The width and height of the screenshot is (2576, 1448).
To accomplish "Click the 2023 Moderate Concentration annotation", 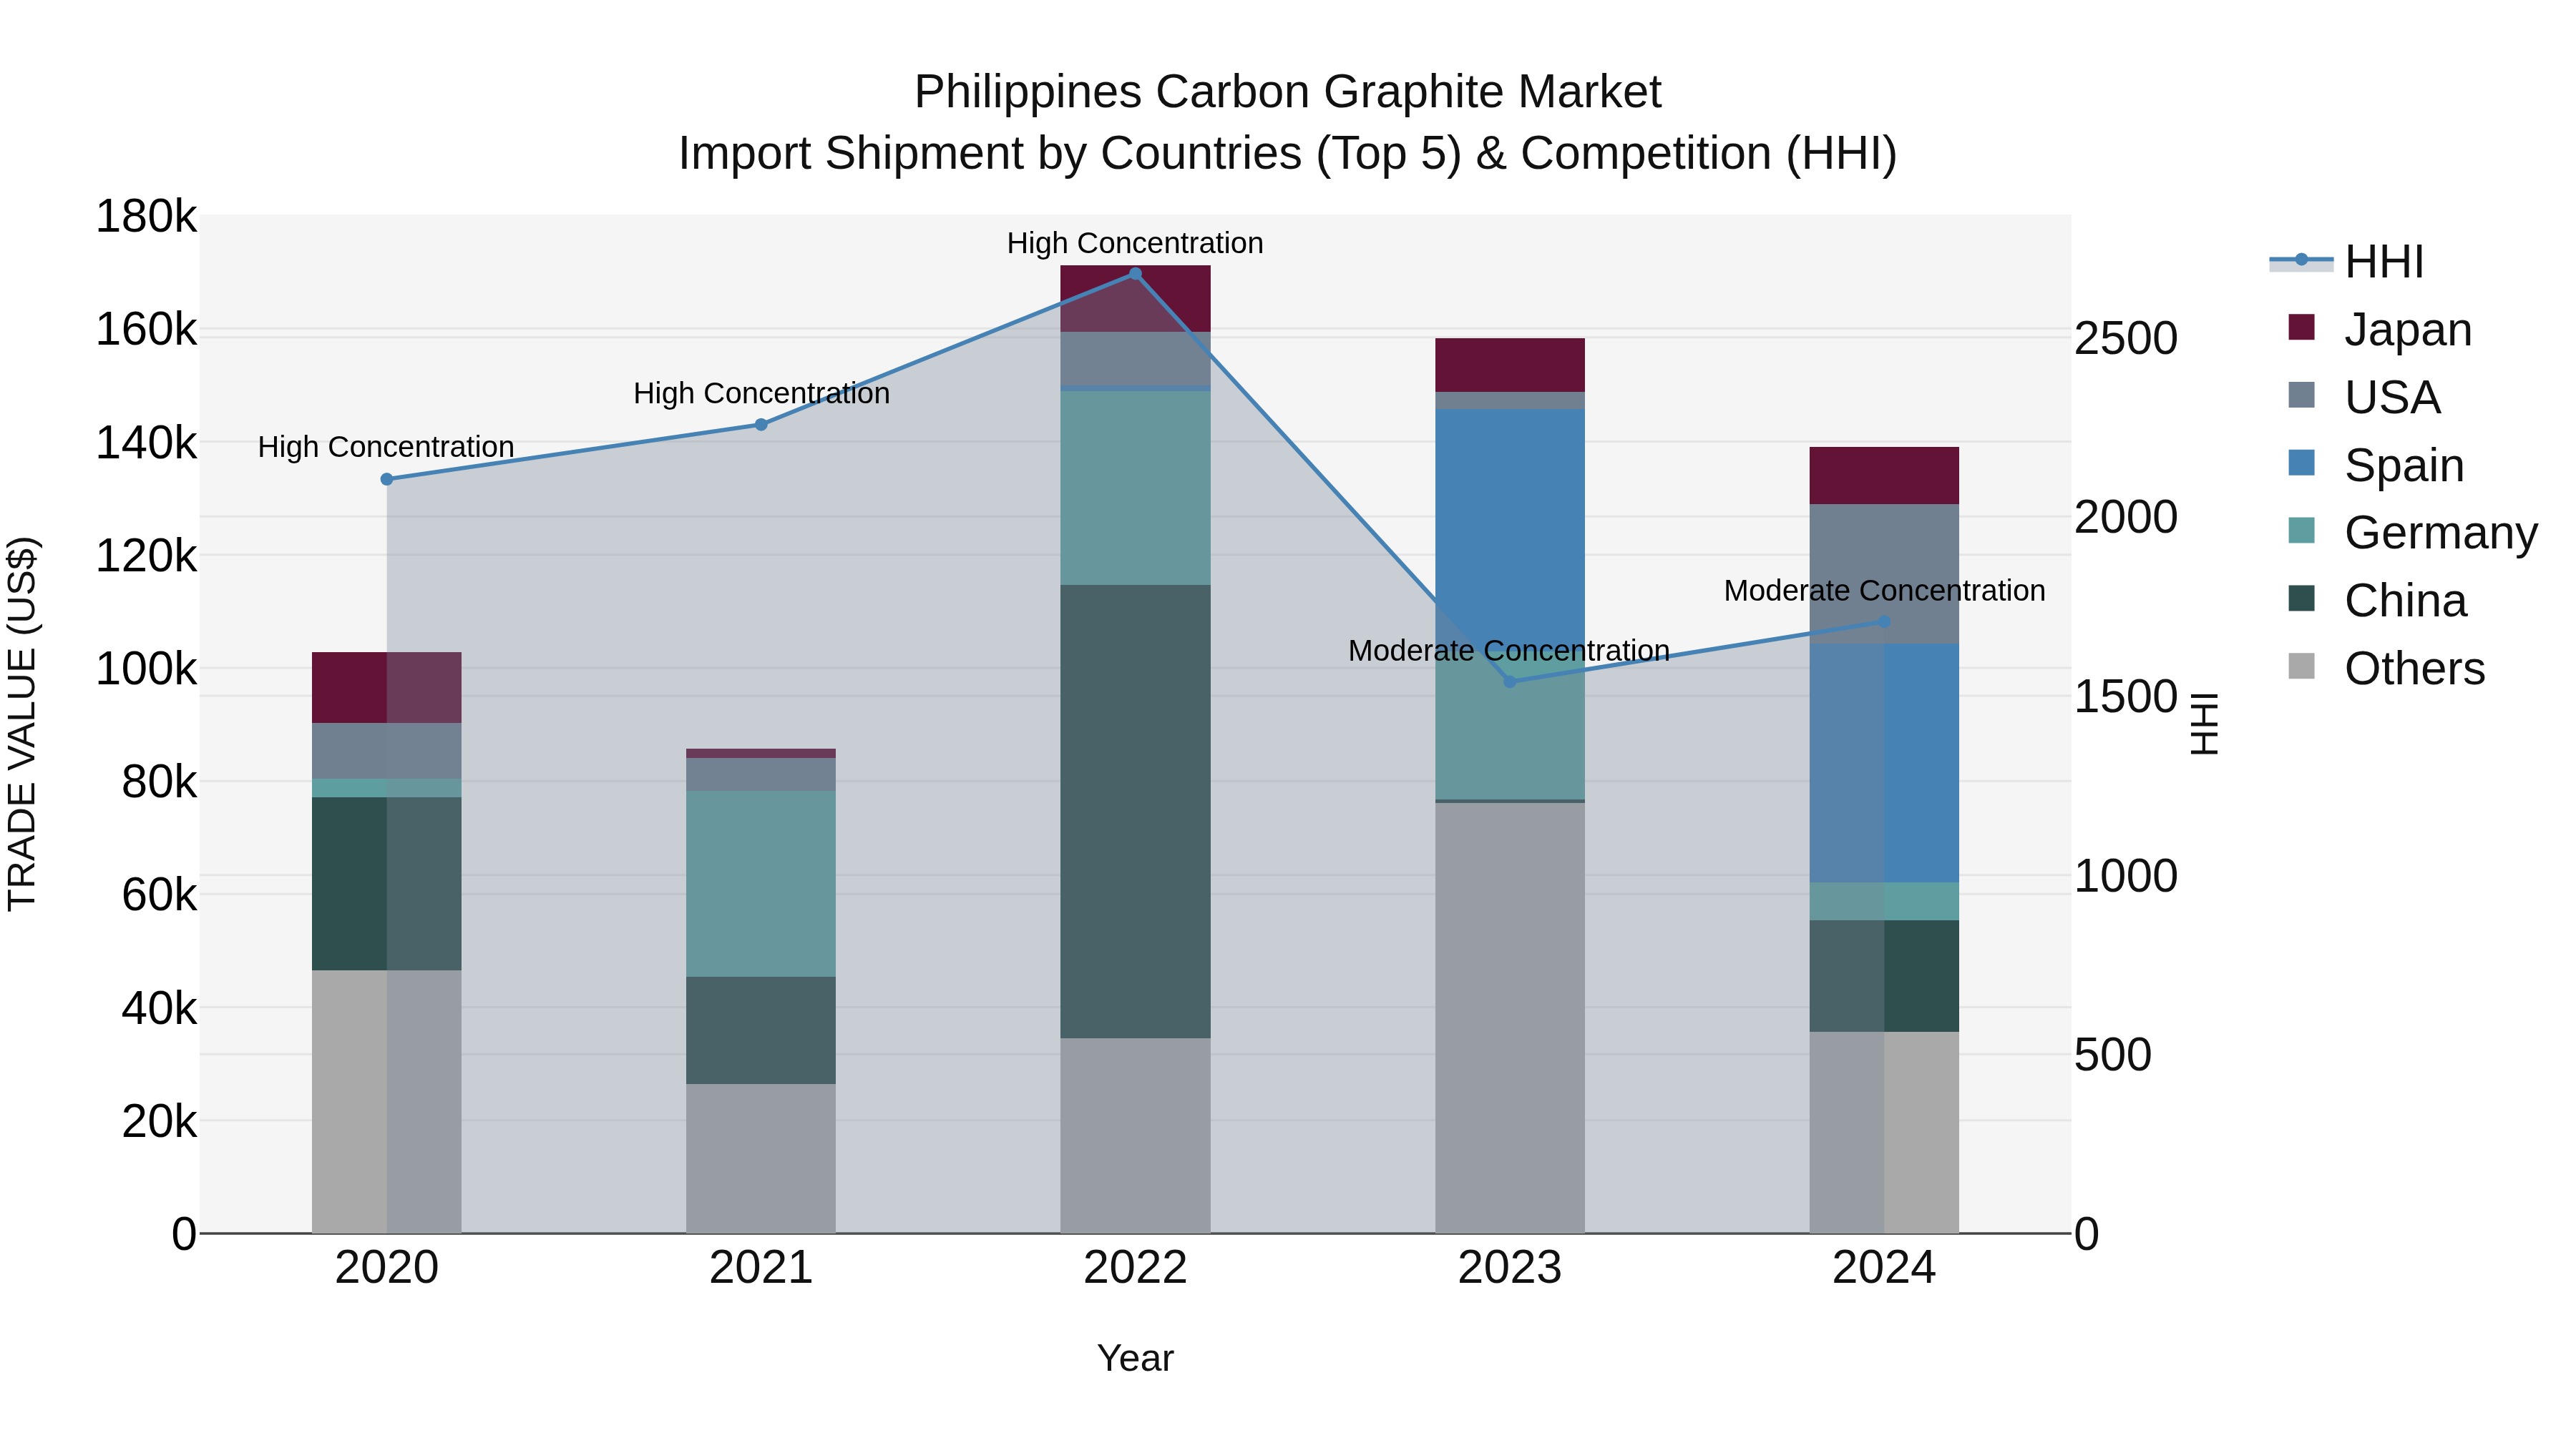I will click(x=1509, y=651).
